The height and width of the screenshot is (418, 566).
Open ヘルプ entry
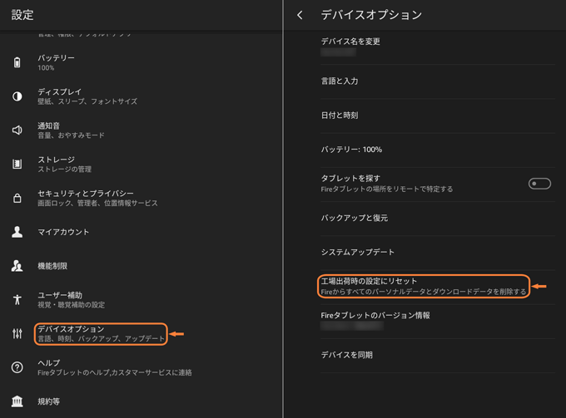coord(141,367)
